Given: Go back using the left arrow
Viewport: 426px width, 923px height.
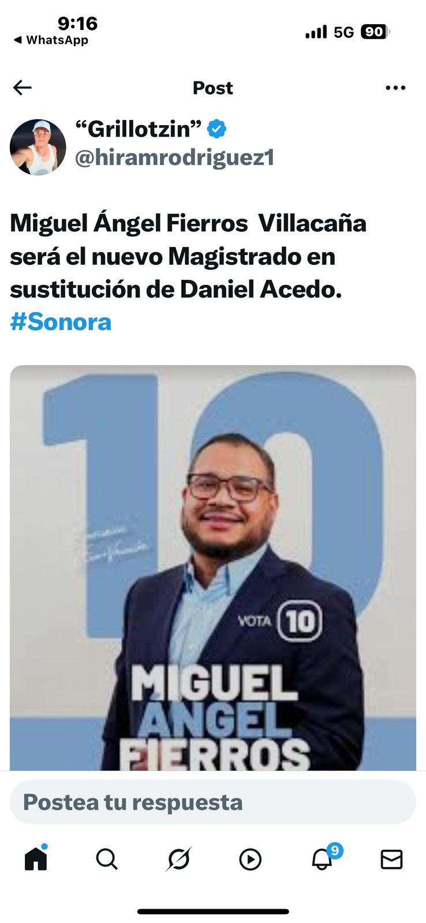Looking at the screenshot, I should (23, 88).
